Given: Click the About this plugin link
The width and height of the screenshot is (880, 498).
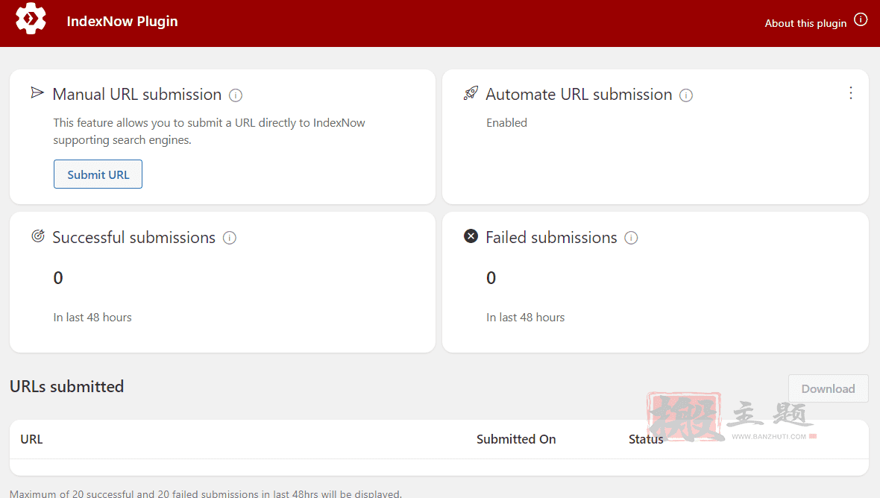Looking at the screenshot, I should [x=805, y=23].
